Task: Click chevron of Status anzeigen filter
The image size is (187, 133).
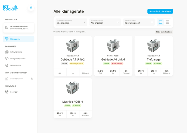Action: click(118, 22)
